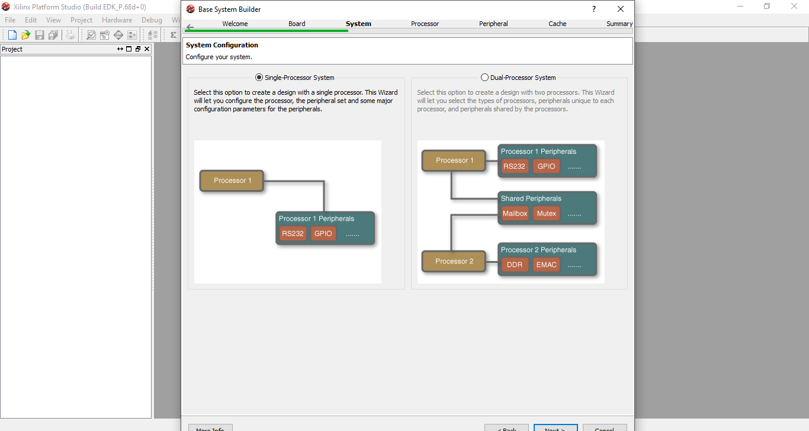Click the Base System Builder title bar icon
The image size is (809, 431).
pos(190,9)
